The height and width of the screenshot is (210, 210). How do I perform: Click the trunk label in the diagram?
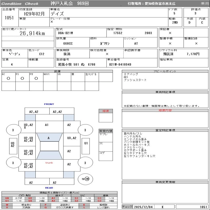click(49, 163)
